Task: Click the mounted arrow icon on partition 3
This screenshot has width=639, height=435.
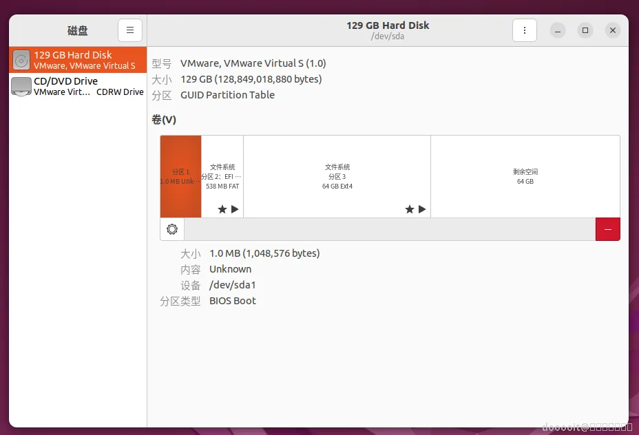Action: [x=422, y=209]
